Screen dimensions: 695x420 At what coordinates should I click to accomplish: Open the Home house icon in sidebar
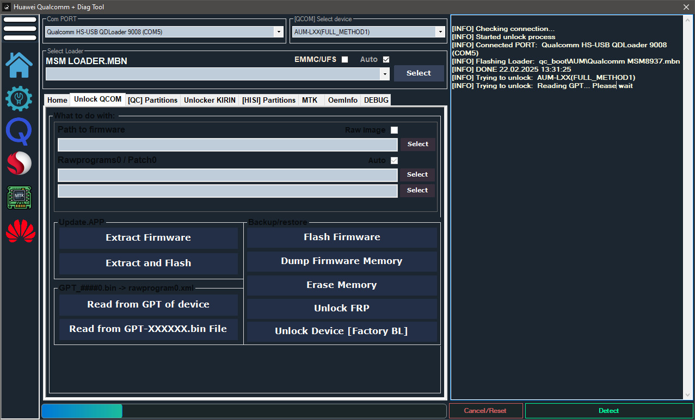pos(19,65)
